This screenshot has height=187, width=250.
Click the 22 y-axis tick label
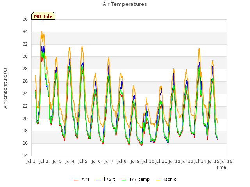(25, 106)
